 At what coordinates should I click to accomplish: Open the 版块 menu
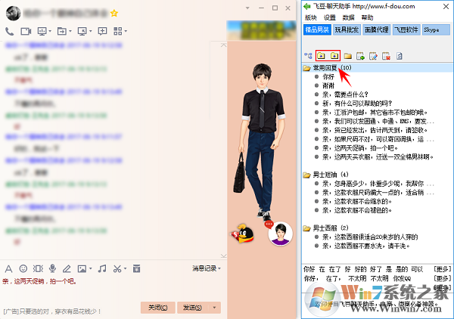pos(311,17)
